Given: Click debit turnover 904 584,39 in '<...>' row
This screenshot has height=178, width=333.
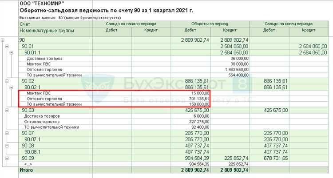Looking at the screenshot, I should tap(199, 164).
